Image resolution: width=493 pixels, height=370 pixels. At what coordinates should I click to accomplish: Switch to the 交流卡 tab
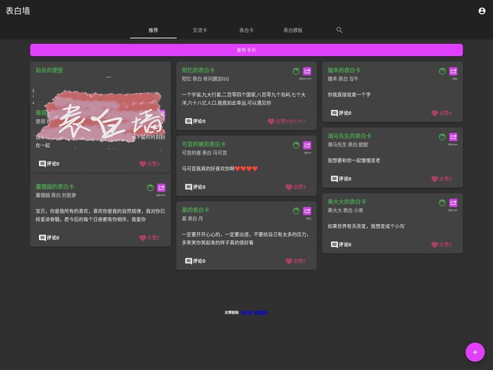(200, 30)
